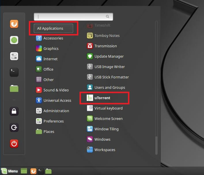
Task: Select the Internet category
Action: [x=47, y=59]
